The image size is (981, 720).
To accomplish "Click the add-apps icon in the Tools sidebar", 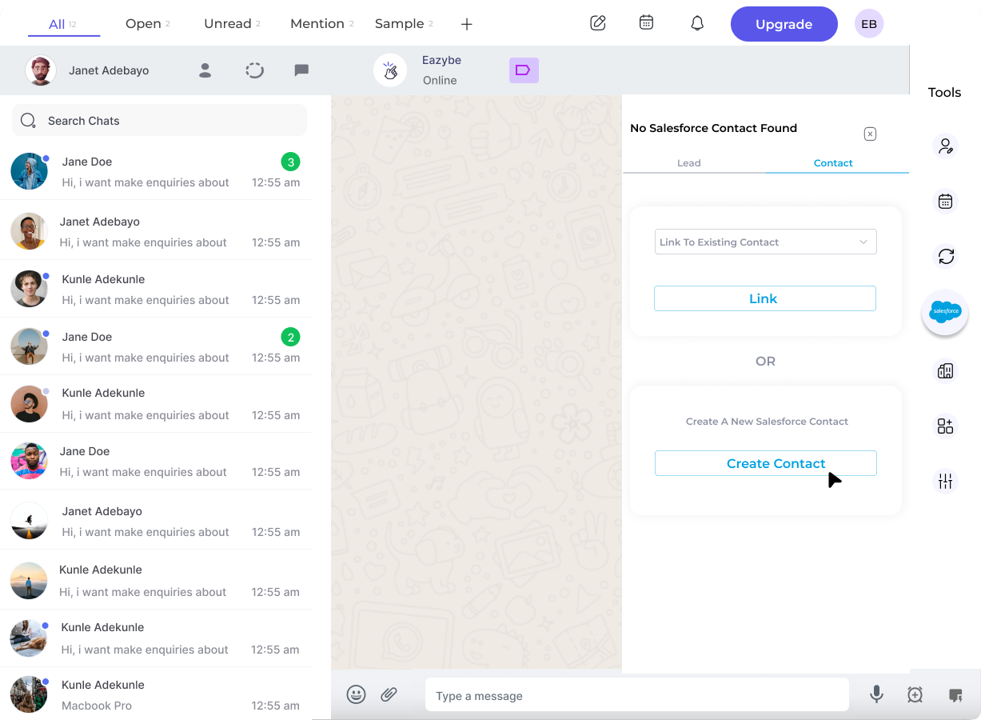I will click(x=945, y=426).
